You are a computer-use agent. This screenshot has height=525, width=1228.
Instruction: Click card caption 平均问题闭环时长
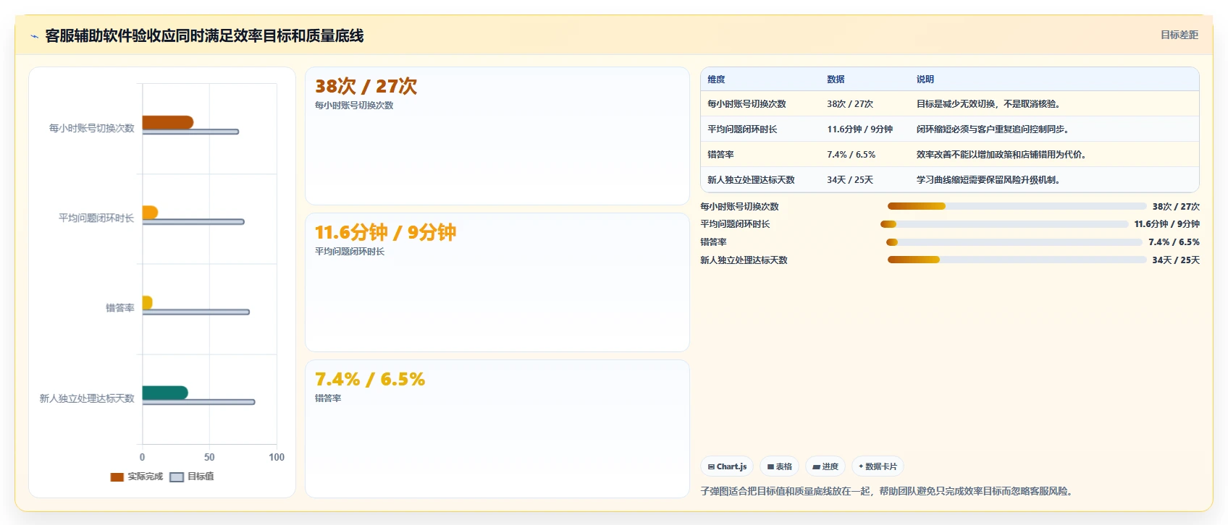pyautogui.click(x=350, y=252)
